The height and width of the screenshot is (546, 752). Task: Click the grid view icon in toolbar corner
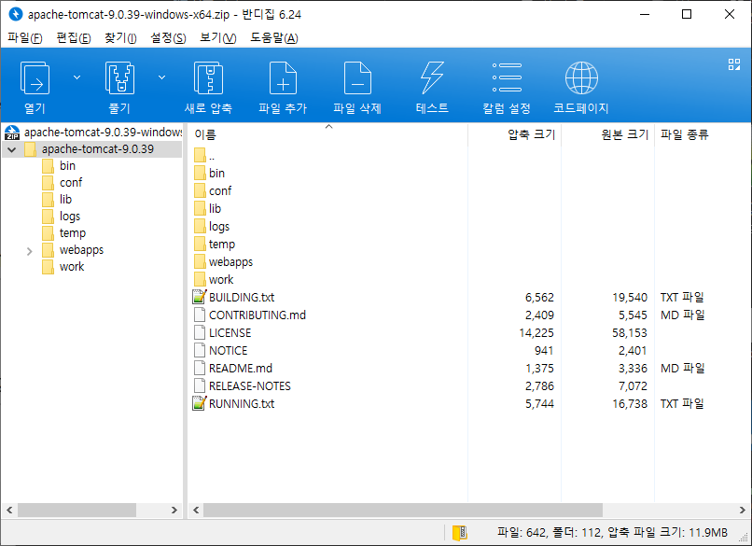click(733, 64)
